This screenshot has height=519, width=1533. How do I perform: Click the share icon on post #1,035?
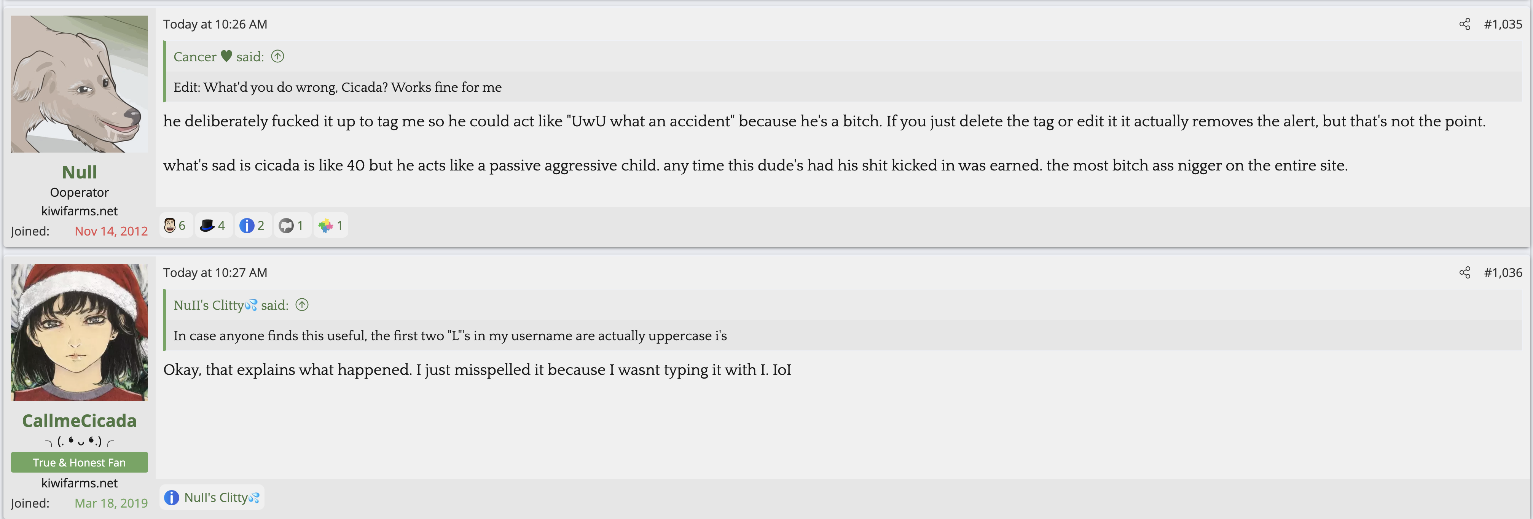pyautogui.click(x=1464, y=24)
